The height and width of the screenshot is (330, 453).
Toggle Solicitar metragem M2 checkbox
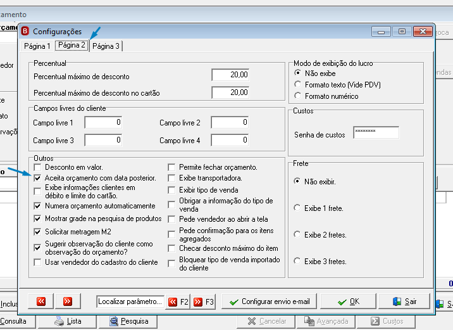(37, 232)
